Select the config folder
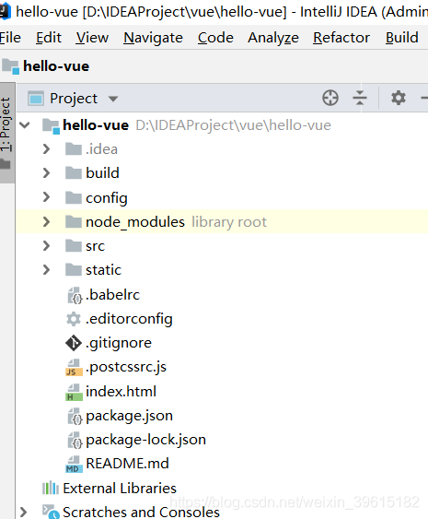 point(107,198)
